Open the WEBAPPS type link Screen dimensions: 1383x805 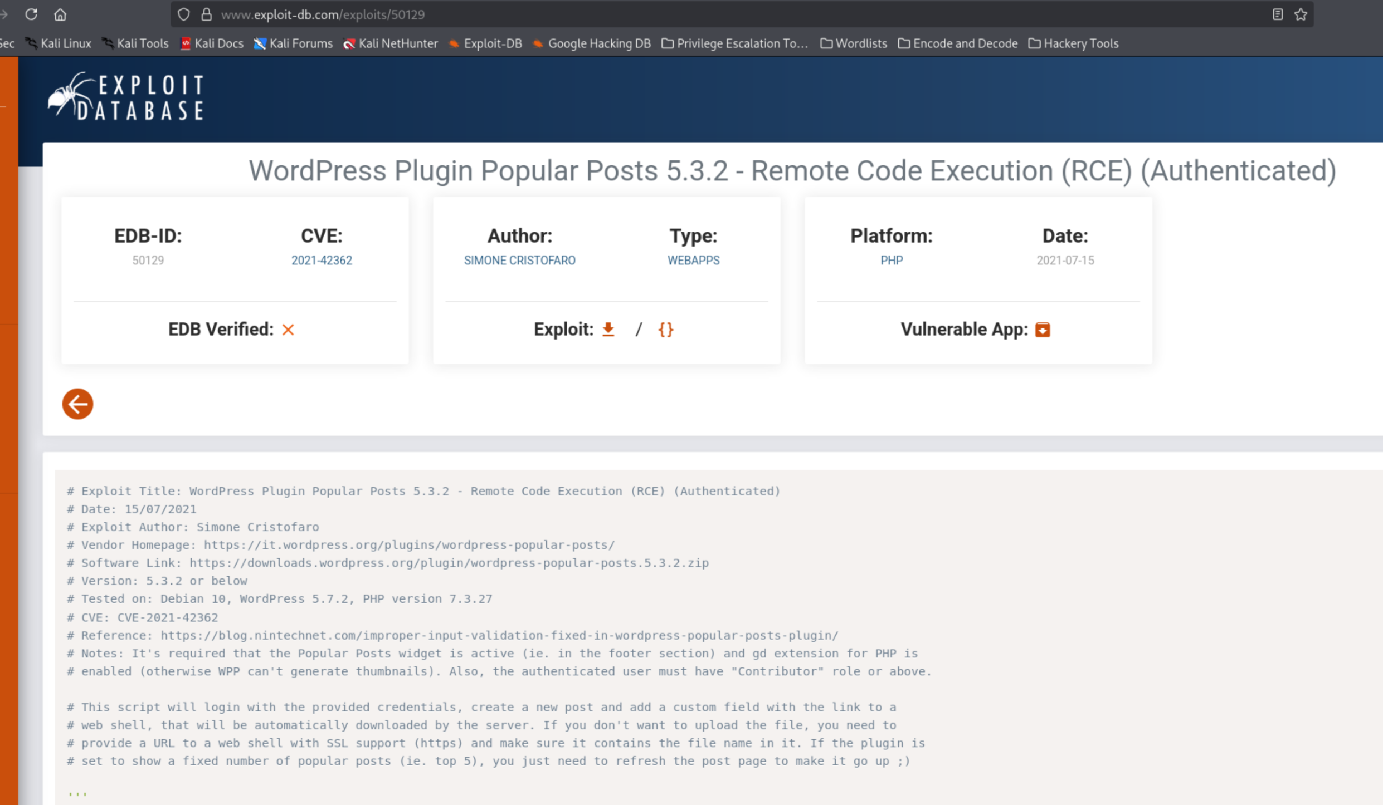[x=693, y=260]
